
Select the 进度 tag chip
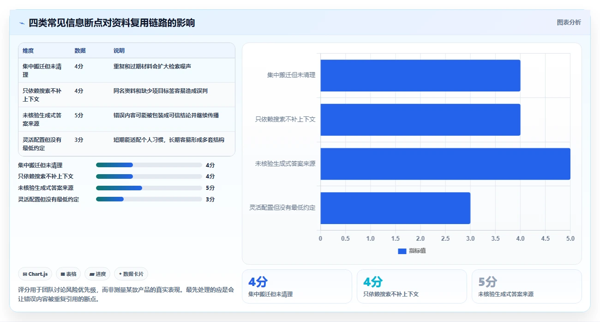pyautogui.click(x=98, y=274)
